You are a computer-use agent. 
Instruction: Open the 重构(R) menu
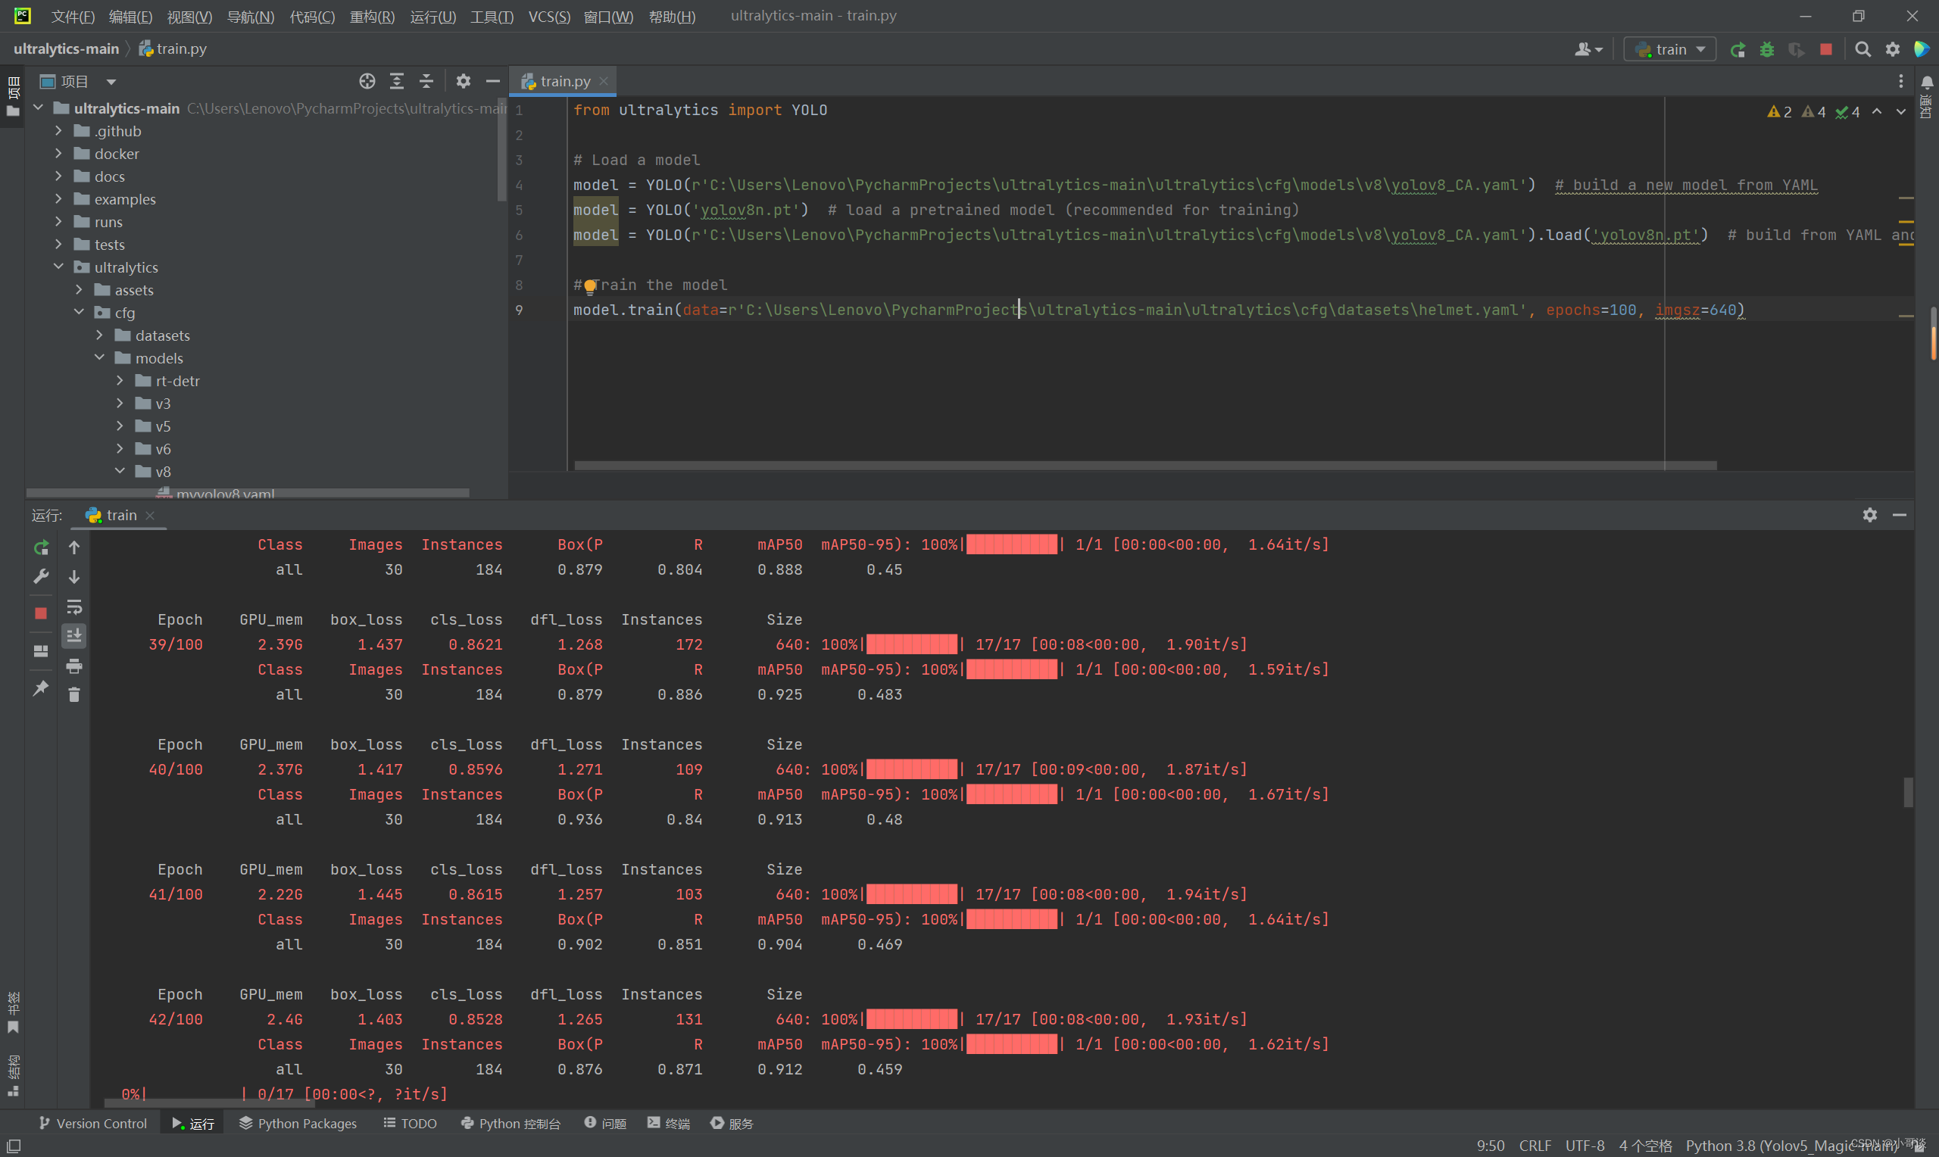point(372,17)
